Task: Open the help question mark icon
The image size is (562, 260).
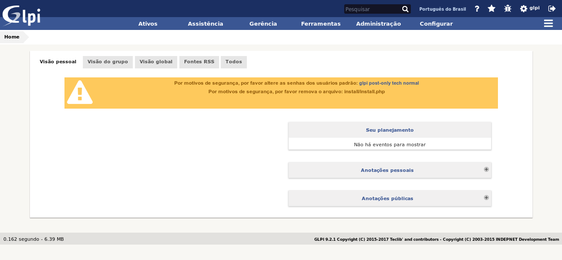Action: tap(477, 9)
